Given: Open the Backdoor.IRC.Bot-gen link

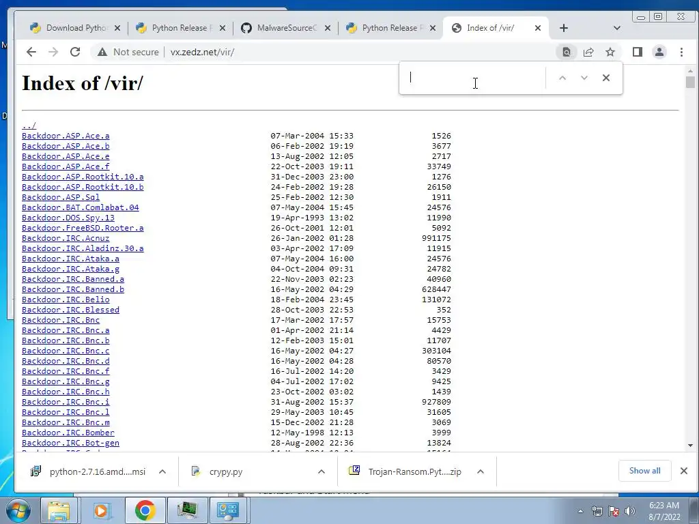Looking at the screenshot, I should click(x=70, y=443).
